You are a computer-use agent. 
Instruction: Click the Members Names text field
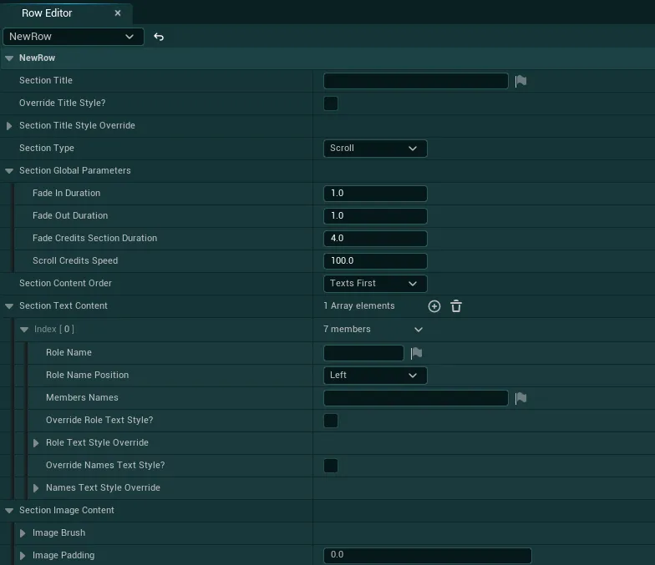(416, 398)
